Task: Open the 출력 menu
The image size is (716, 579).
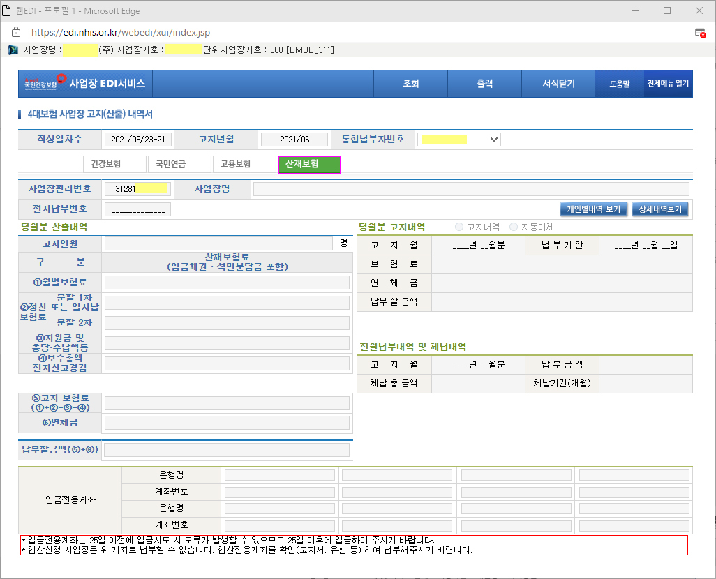Action: click(484, 84)
